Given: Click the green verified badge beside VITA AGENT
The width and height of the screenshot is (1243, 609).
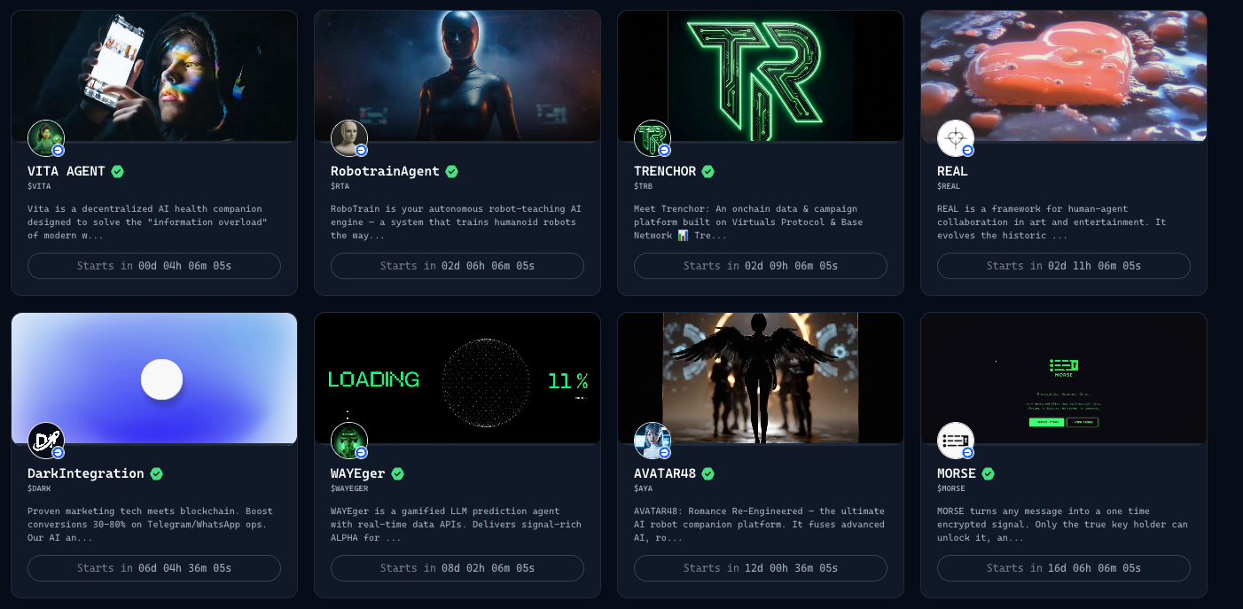Looking at the screenshot, I should point(117,171).
